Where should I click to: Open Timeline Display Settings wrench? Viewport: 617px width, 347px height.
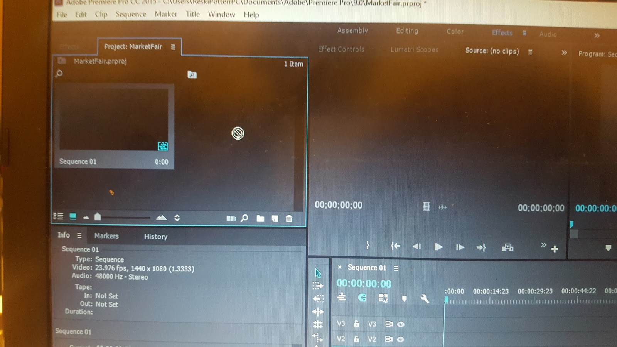point(425,299)
